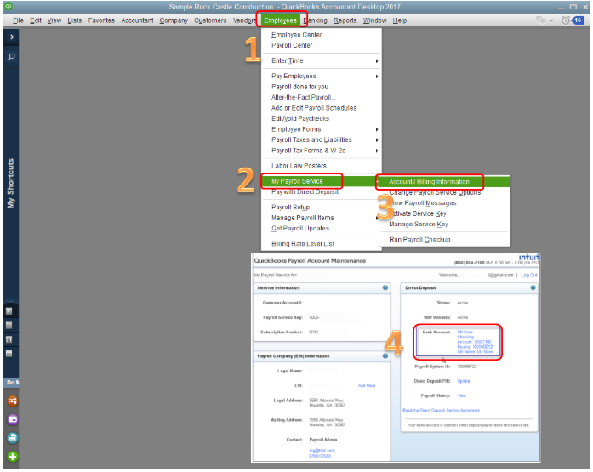Click Update next to Direct Deposit PIN
The image size is (593, 472).
pyautogui.click(x=464, y=381)
